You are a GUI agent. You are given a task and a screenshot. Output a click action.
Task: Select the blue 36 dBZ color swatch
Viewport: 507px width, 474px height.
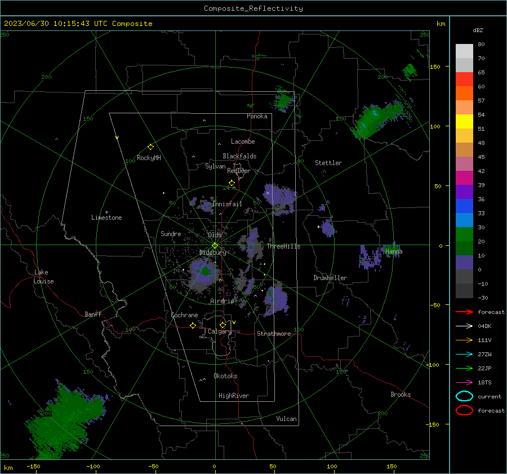click(464, 206)
